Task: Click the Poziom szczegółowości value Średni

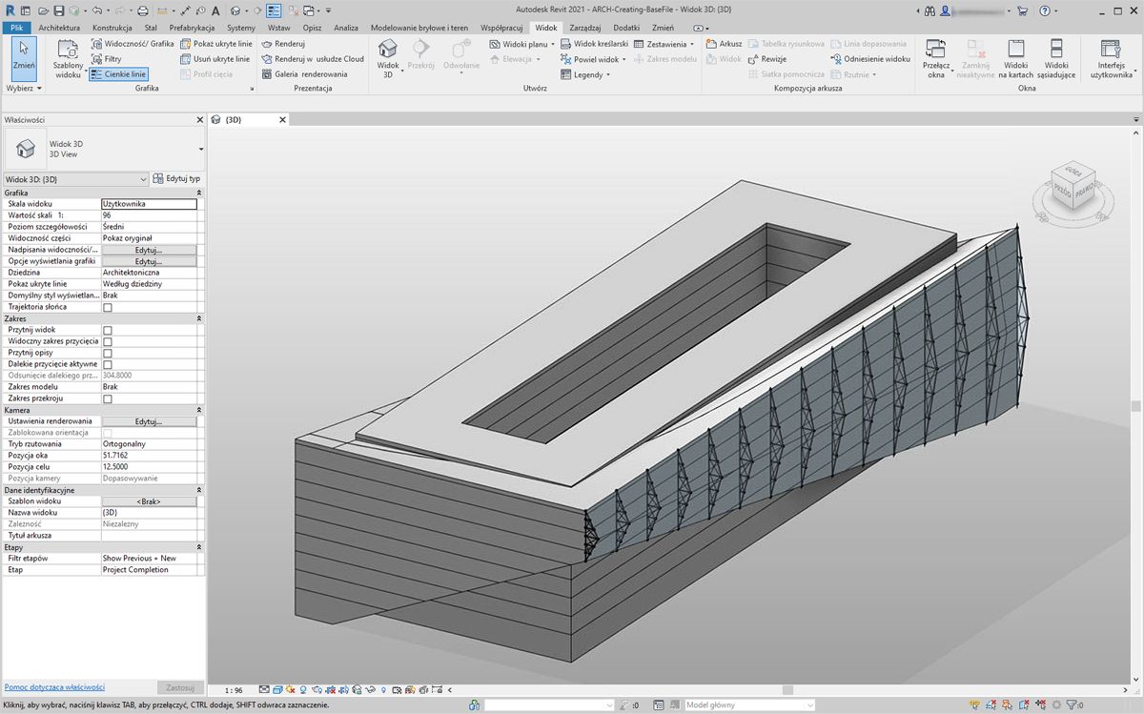Action: point(149,227)
